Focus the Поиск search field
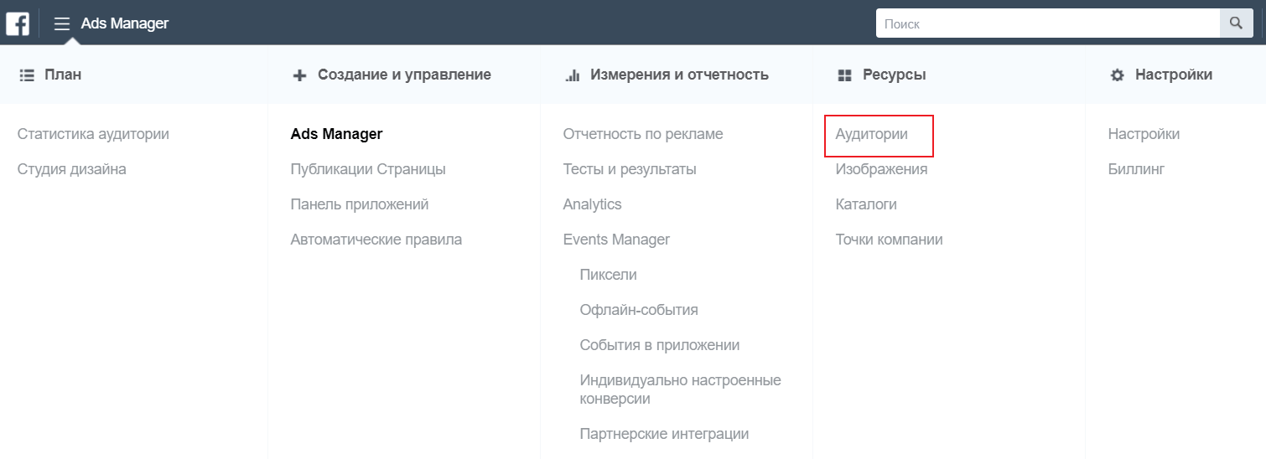 click(1047, 23)
